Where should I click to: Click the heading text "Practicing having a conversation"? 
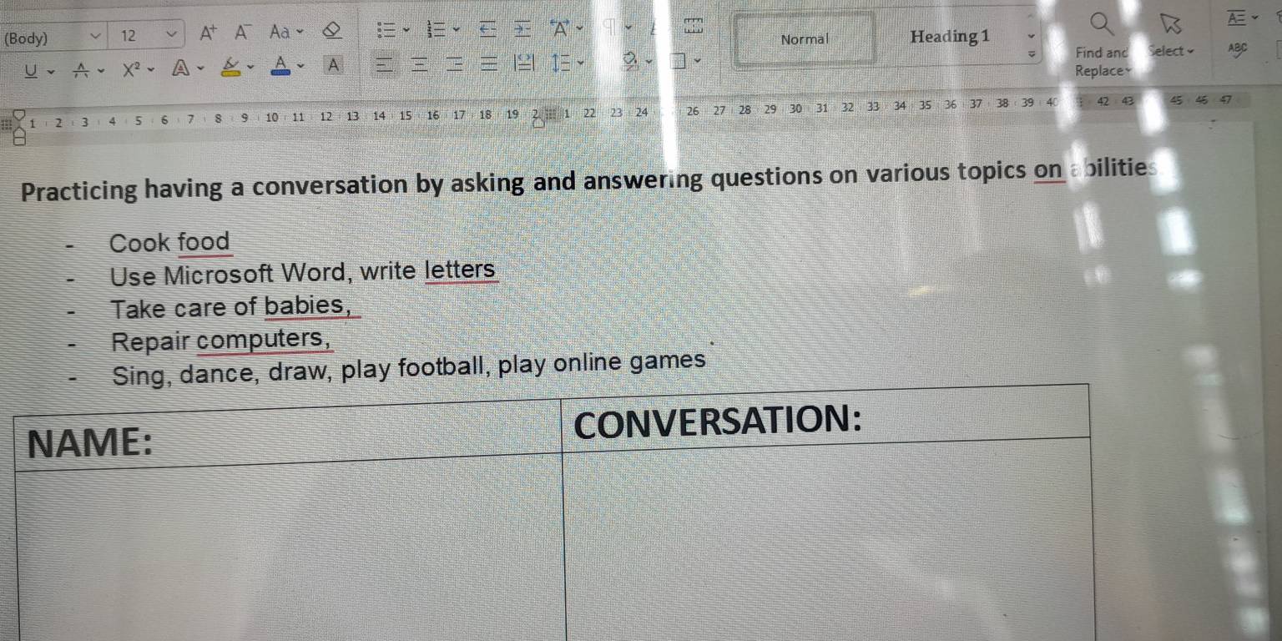pos(216,186)
